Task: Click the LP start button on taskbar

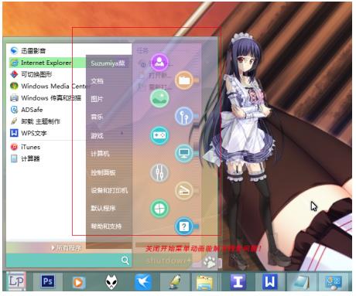Action: [16, 281]
